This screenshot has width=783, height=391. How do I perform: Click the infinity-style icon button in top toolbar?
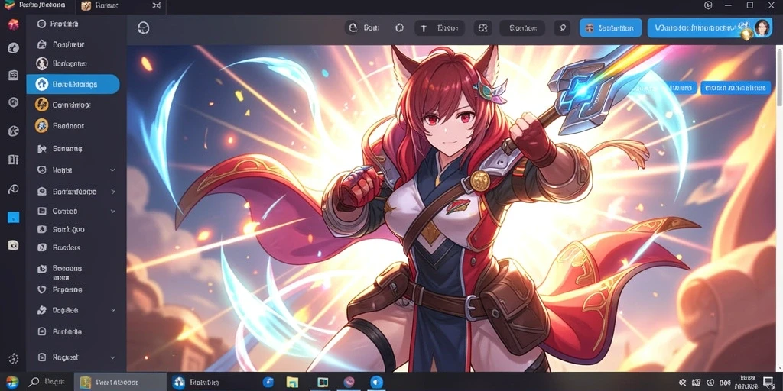pyautogui.click(x=483, y=28)
